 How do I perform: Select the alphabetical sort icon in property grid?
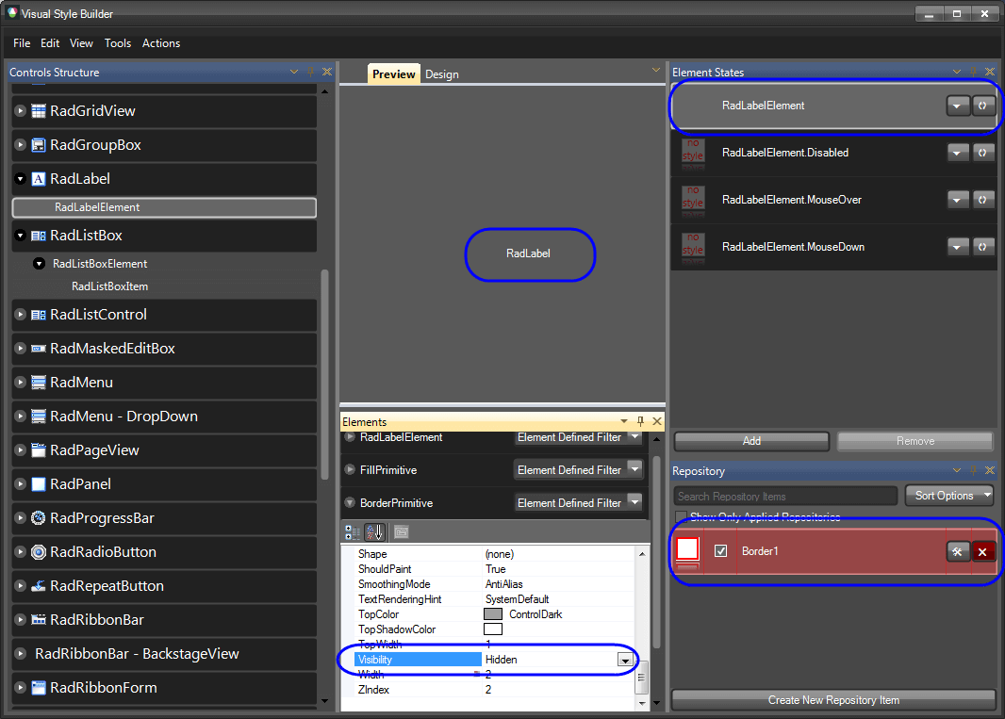point(374,531)
